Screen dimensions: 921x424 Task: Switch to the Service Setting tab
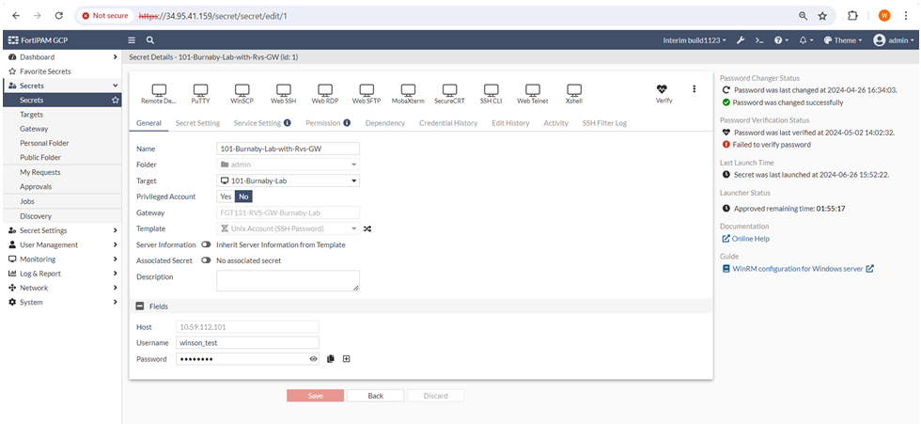pos(262,123)
